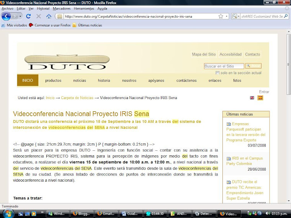The image size is (291, 218).
Task: Select the enlaces navigation tab
Action: pyautogui.click(x=215, y=80)
